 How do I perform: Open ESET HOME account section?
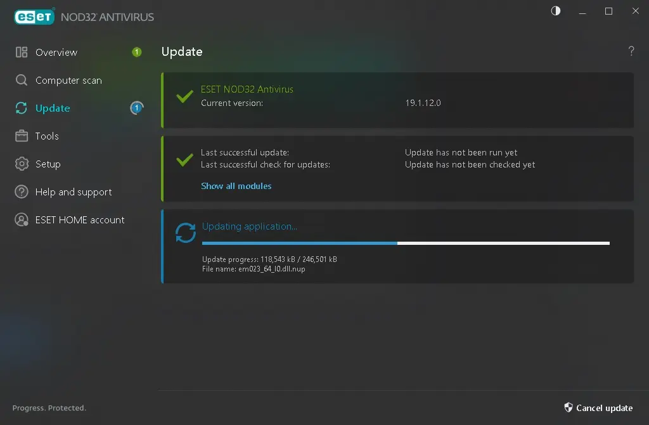coord(80,220)
